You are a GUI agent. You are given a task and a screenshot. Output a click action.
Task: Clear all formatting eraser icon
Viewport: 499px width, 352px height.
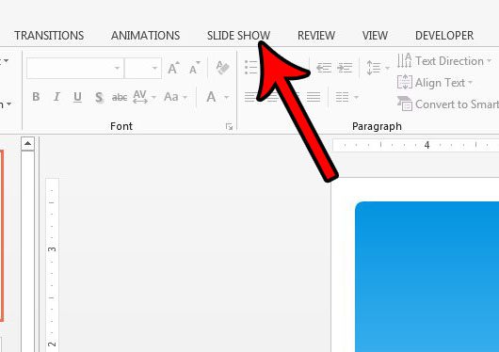coord(222,68)
